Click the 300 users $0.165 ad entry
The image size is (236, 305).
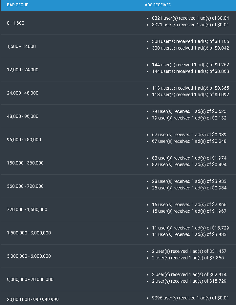[x=190, y=42]
